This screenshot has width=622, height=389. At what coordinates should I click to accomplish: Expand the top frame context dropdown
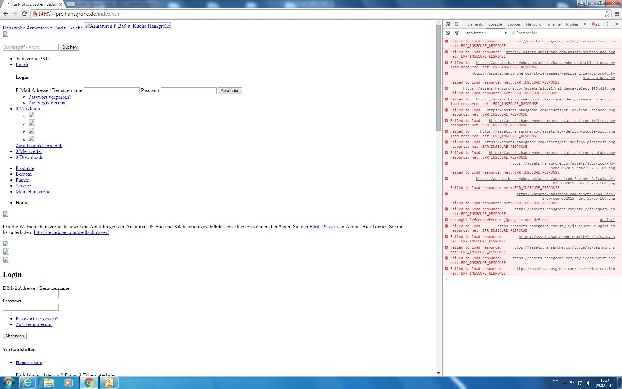click(505, 33)
